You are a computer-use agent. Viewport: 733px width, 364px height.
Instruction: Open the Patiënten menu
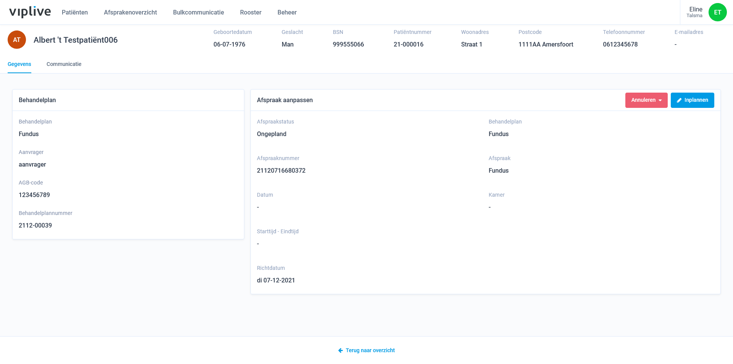point(75,12)
